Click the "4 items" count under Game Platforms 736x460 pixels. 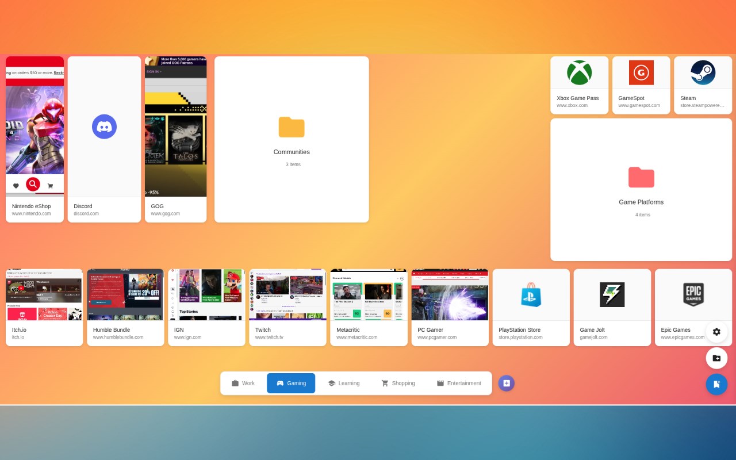[643, 214]
